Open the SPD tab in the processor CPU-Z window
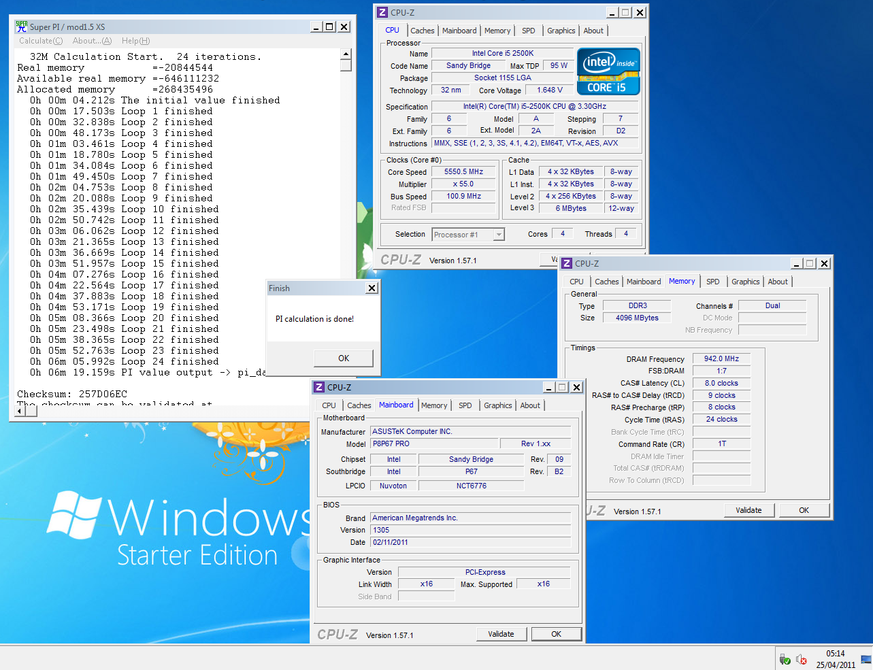The width and height of the screenshot is (873, 670). 529,31
